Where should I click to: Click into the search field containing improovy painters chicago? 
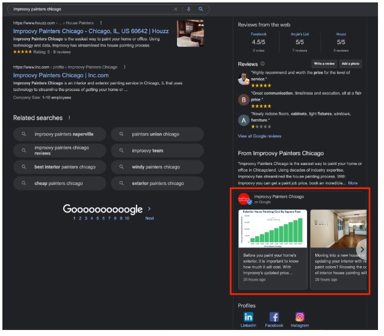point(93,9)
